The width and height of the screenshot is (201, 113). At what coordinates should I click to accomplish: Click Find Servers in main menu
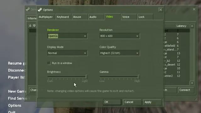19,98
